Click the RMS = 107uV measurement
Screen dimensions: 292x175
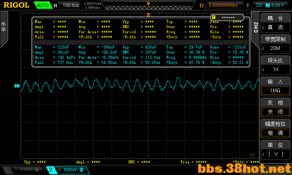click(139, 52)
